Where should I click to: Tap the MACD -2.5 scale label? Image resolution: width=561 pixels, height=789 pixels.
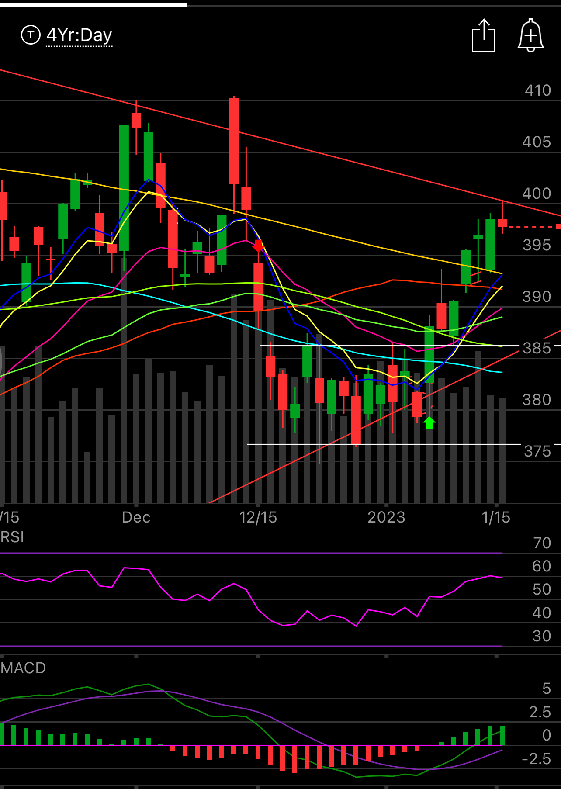[x=537, y=759]
